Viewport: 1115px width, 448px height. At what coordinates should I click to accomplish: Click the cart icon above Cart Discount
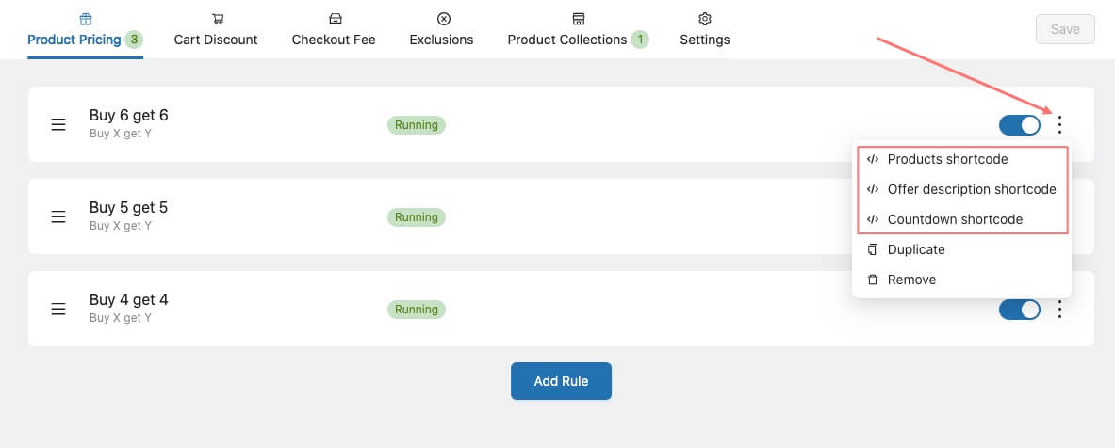pyautogui.click(x=217, y=19)
